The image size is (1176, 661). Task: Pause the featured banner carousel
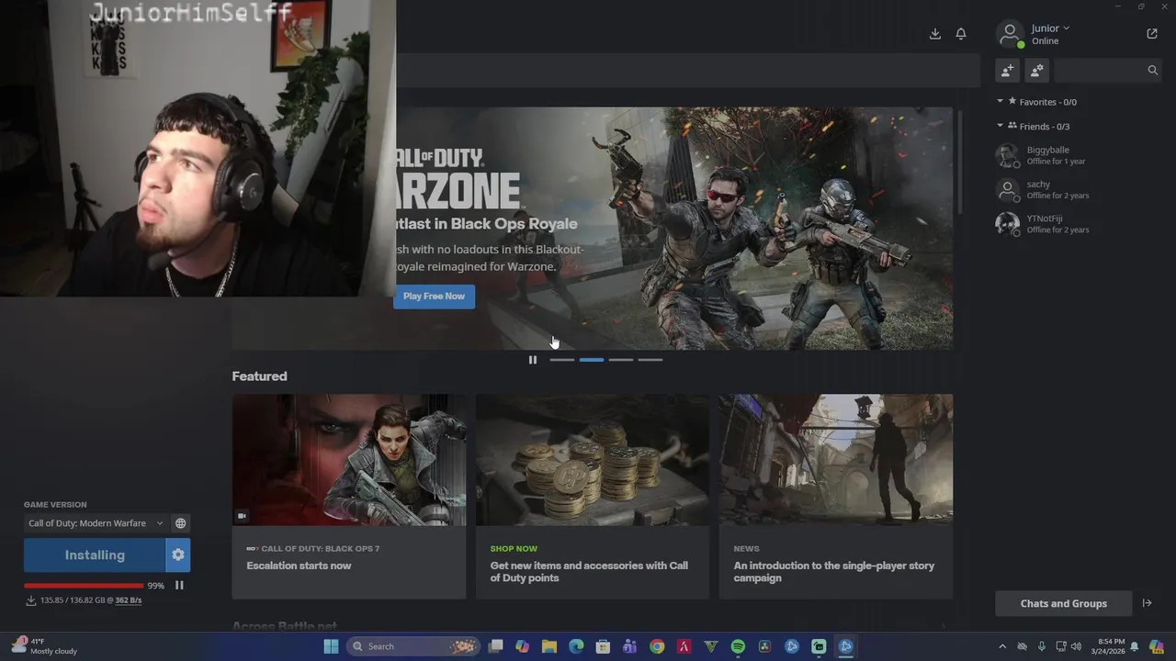(x=533, y=360)
